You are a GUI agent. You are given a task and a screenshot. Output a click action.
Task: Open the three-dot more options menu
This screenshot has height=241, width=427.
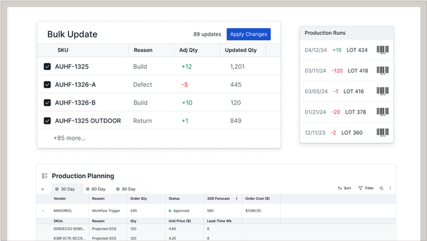point(390,188)
